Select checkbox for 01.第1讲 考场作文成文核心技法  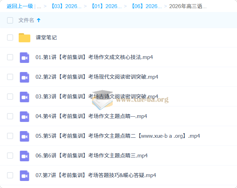(x=10, y=57)
